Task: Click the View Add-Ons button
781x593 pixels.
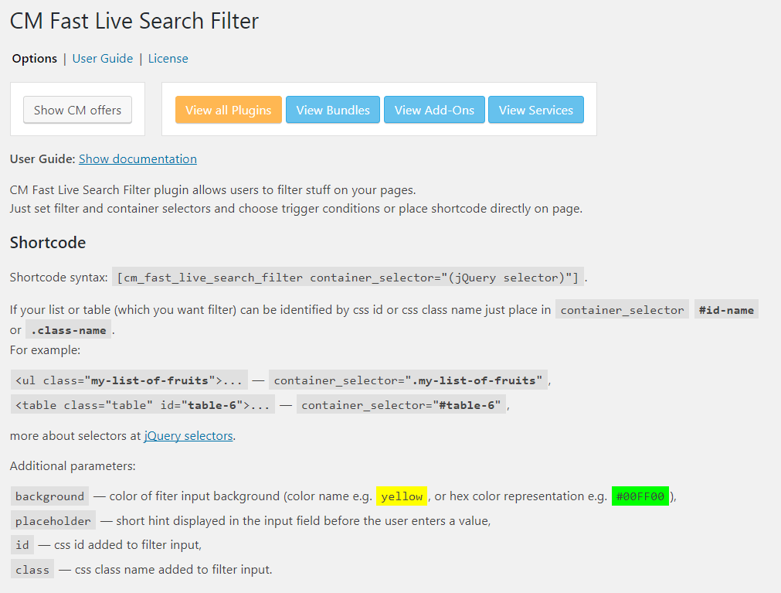Action: (434, 110)
